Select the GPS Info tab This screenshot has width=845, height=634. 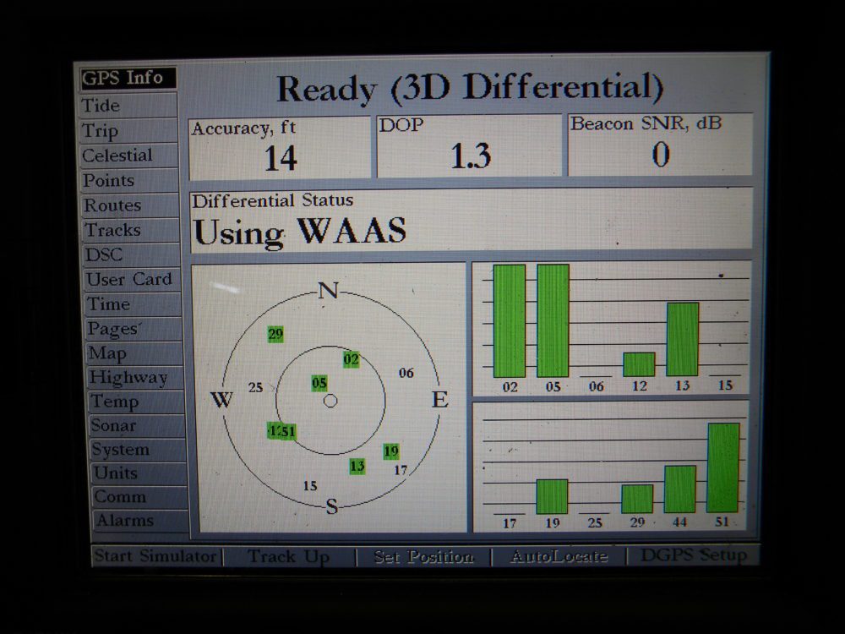[x=128, y=78]
